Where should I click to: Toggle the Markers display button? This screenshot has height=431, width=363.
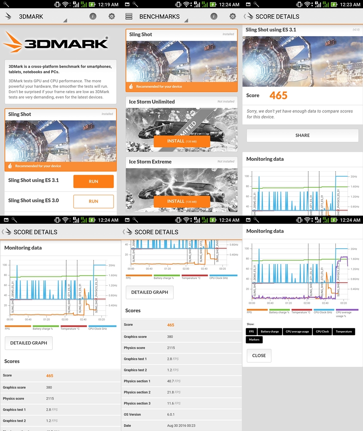tap(254, 340)
